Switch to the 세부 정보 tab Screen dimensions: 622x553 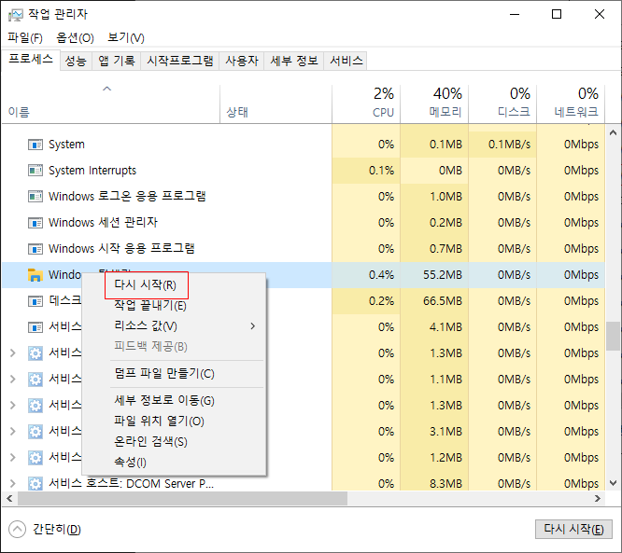pyautogui.click(x=294, y=61)
